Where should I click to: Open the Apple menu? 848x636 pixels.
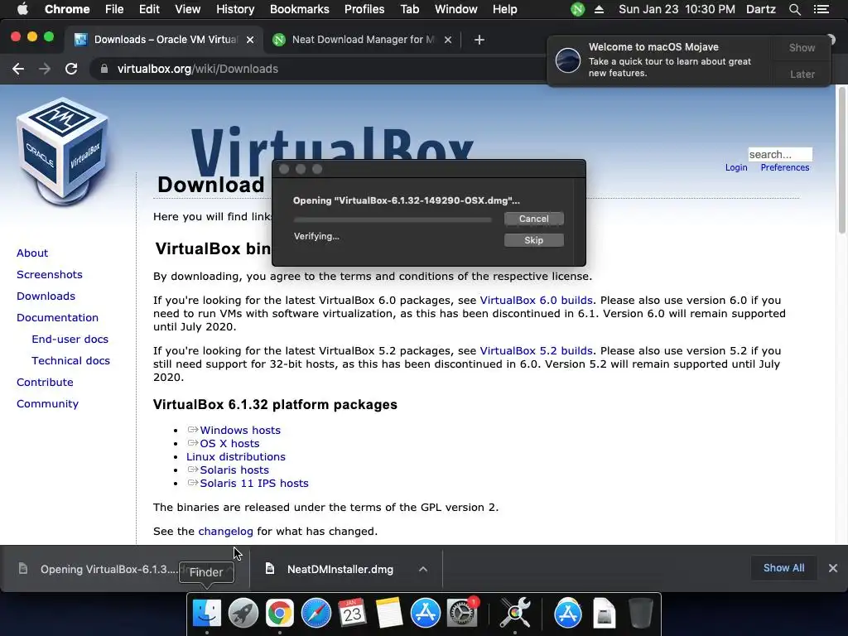tap(22, 9)
